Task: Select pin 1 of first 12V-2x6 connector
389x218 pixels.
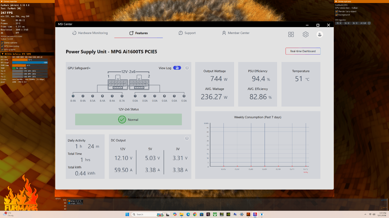Action: pos(73,96)
